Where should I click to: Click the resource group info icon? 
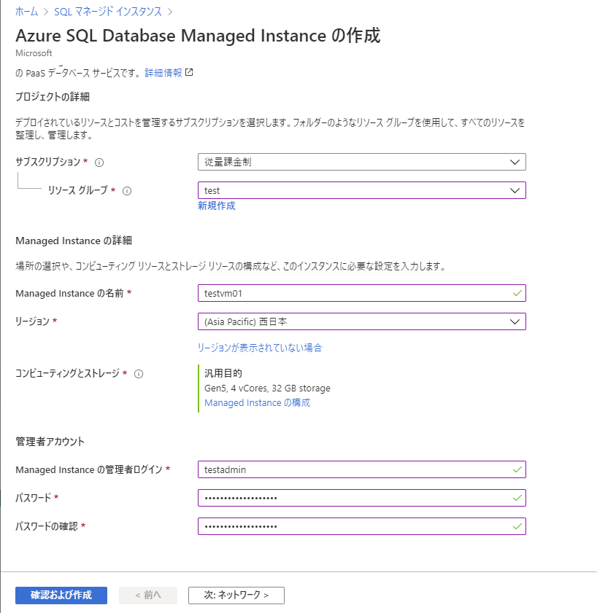pos(127,191)
